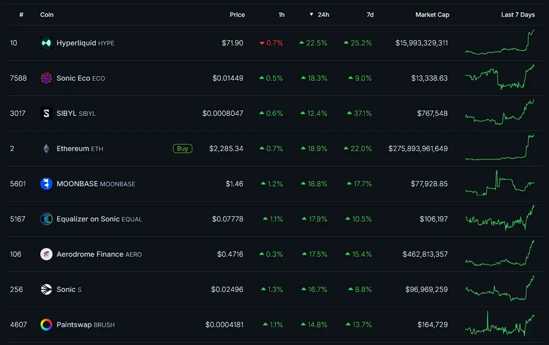Click the Paintswap 7-day sparkline chart

(500, 324)
